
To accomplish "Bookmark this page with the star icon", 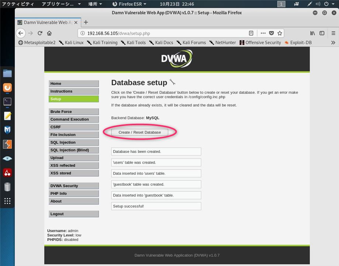I will coord(280,33).
